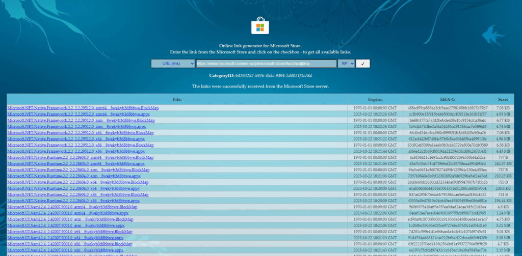Viewport: 522px width, 256px height.
Task: Select the 194.44 KB size cell
Action: tap(503, 201)
